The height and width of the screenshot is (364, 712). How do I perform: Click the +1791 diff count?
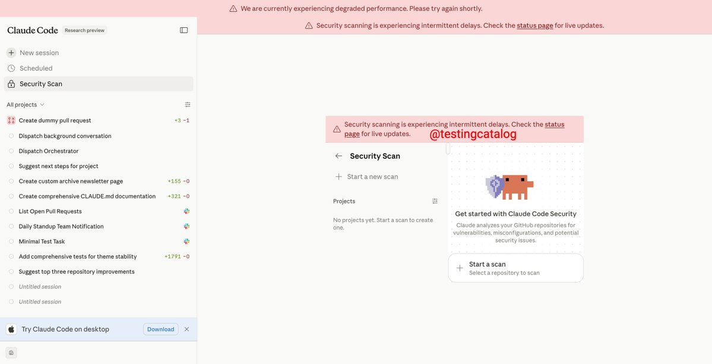click(x=173, y=257)
